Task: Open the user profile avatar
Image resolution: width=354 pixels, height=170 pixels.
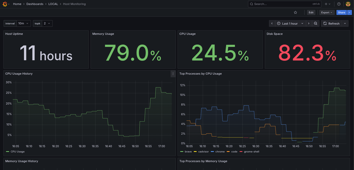Action: (x=348, y=4)
